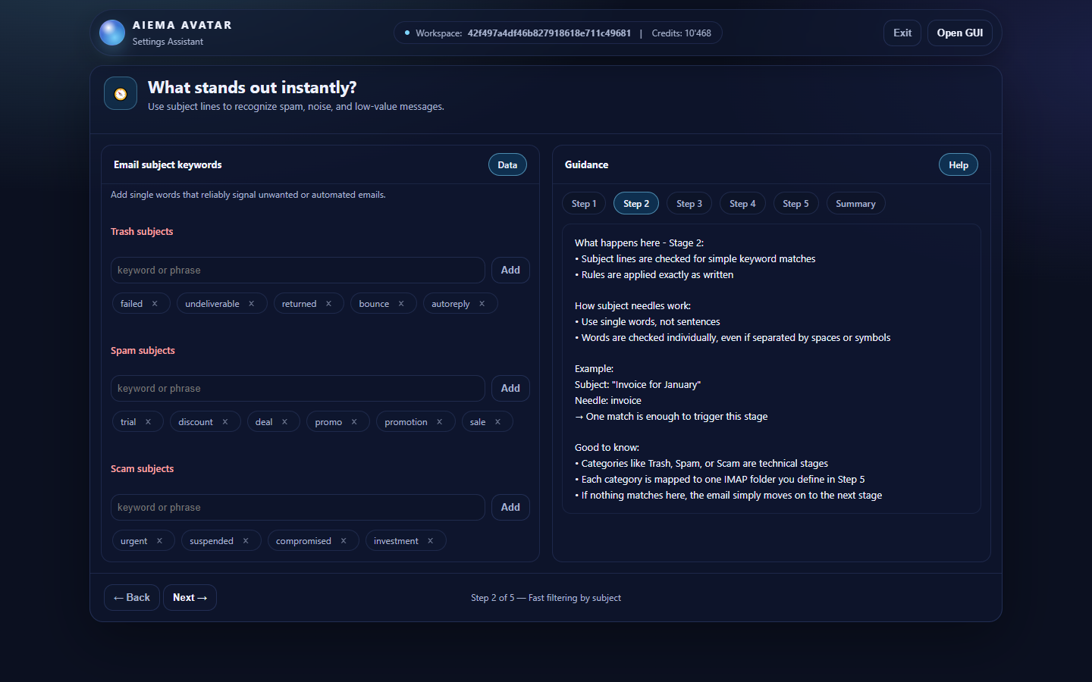
Task: Remove the 'investment' scam keyword
Action: [430, 541]
